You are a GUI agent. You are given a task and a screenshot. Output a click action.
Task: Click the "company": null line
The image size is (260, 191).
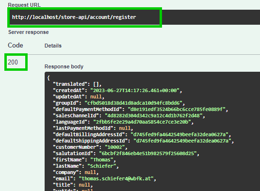(76, 172)
